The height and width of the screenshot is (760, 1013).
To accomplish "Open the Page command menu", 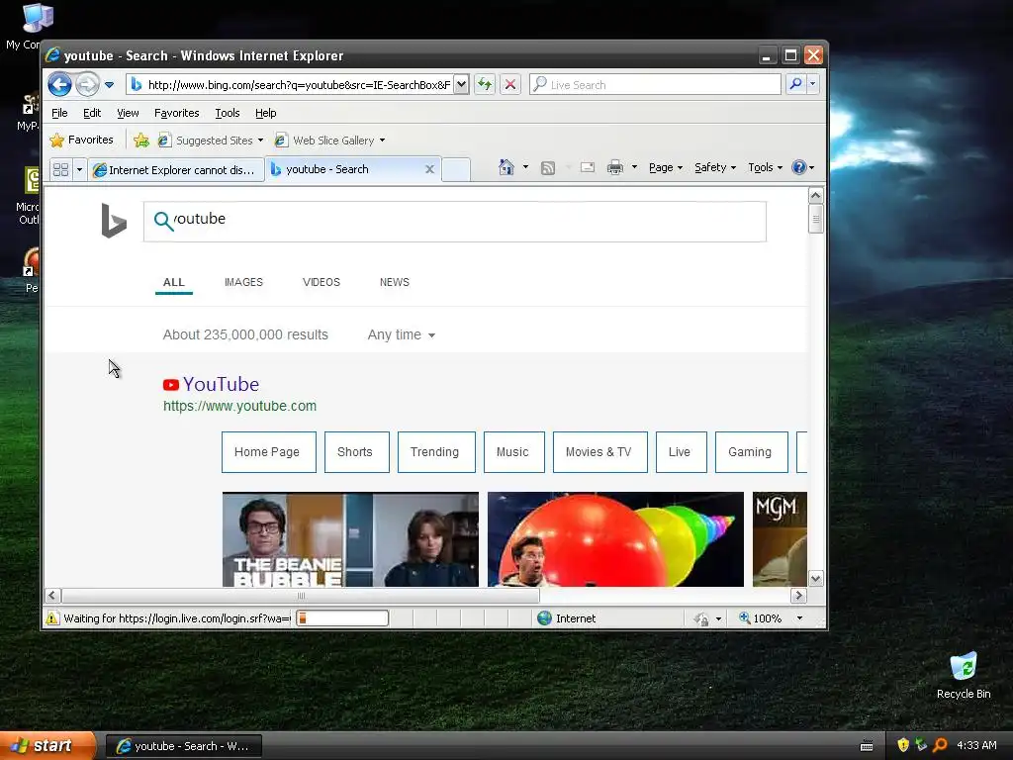I will click(666, 167).
